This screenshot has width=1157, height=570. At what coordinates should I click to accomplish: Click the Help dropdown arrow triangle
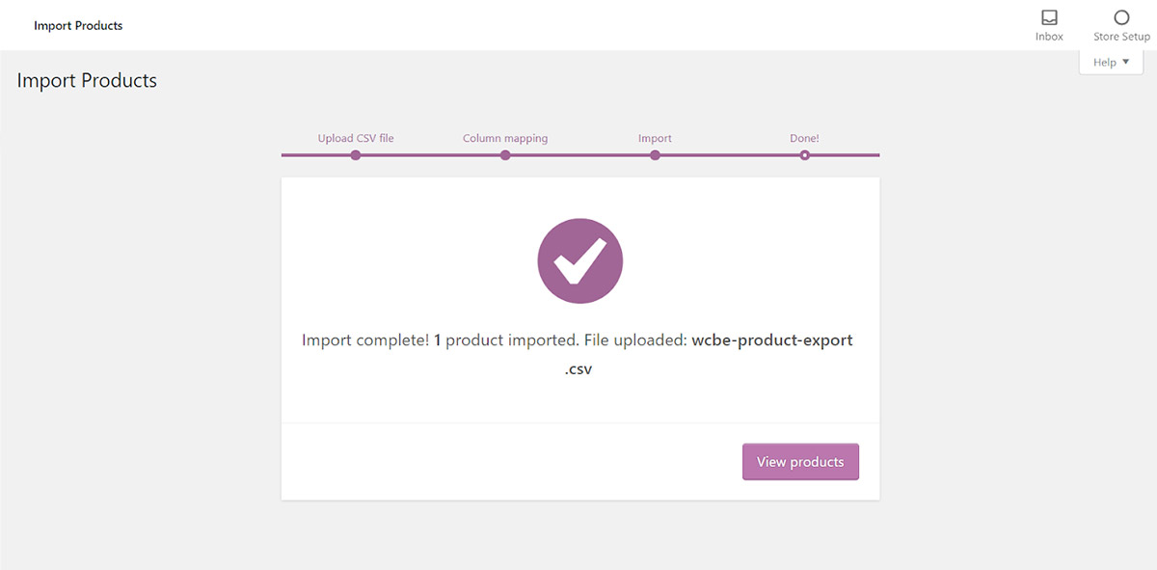pos(1126,62)
